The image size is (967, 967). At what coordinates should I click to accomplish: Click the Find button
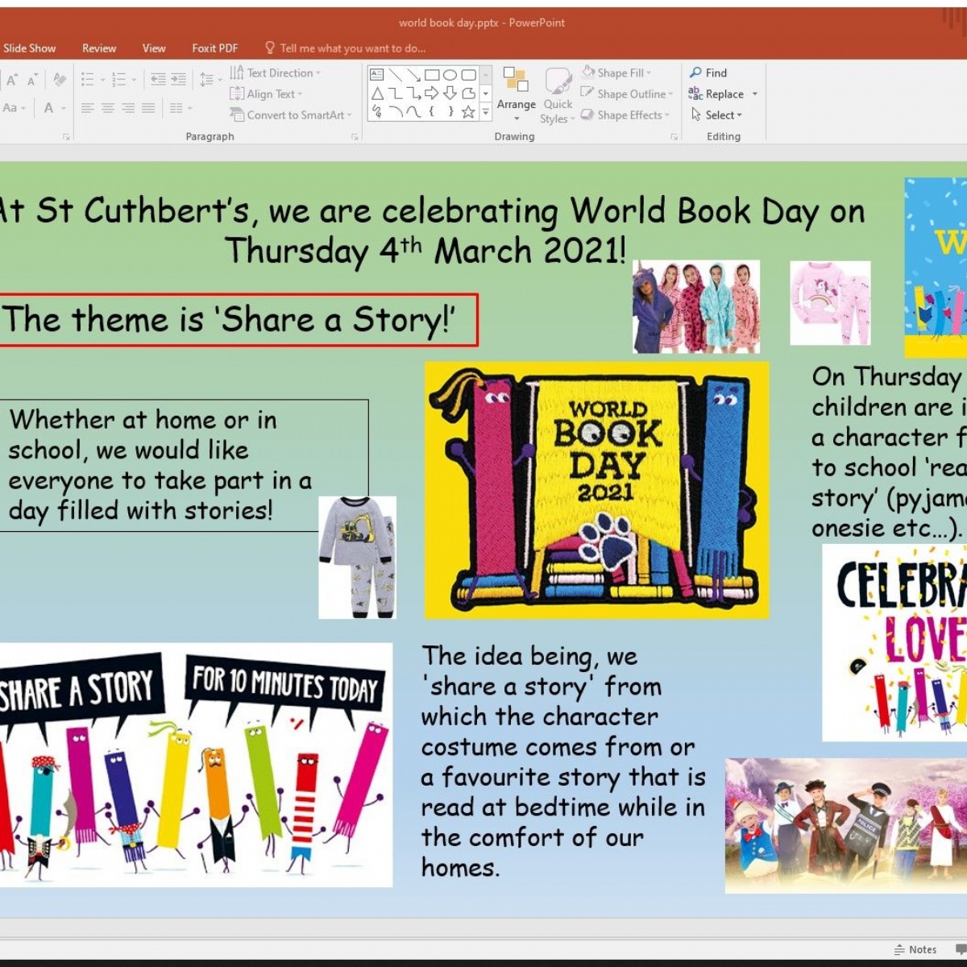(708, 73)
